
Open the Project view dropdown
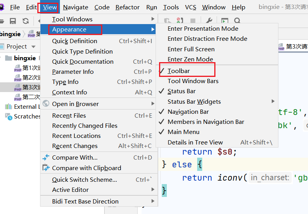[33, 47]
